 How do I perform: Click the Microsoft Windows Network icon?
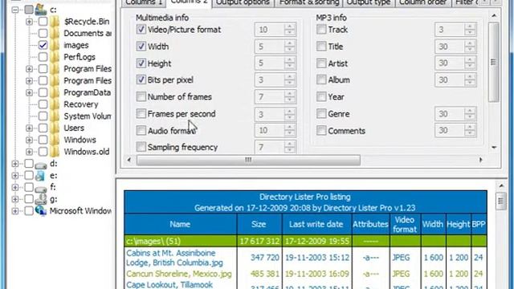point(41,210)
